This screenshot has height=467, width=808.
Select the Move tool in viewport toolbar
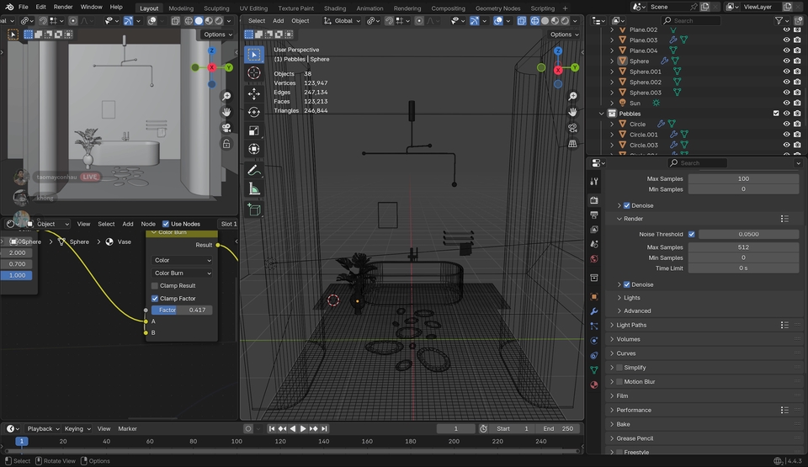click(x=254, y=93)
